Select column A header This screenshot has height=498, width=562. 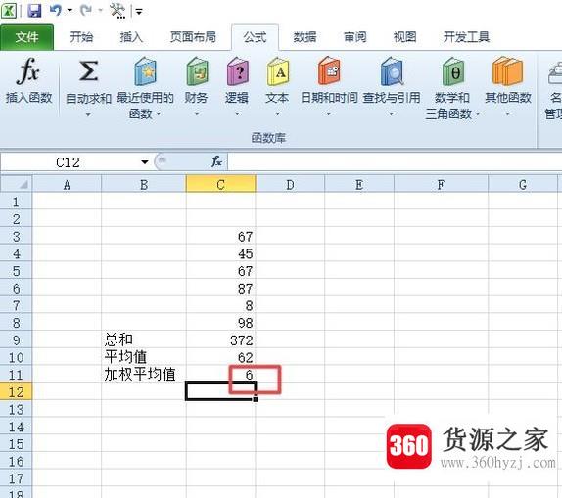point(67,185)
